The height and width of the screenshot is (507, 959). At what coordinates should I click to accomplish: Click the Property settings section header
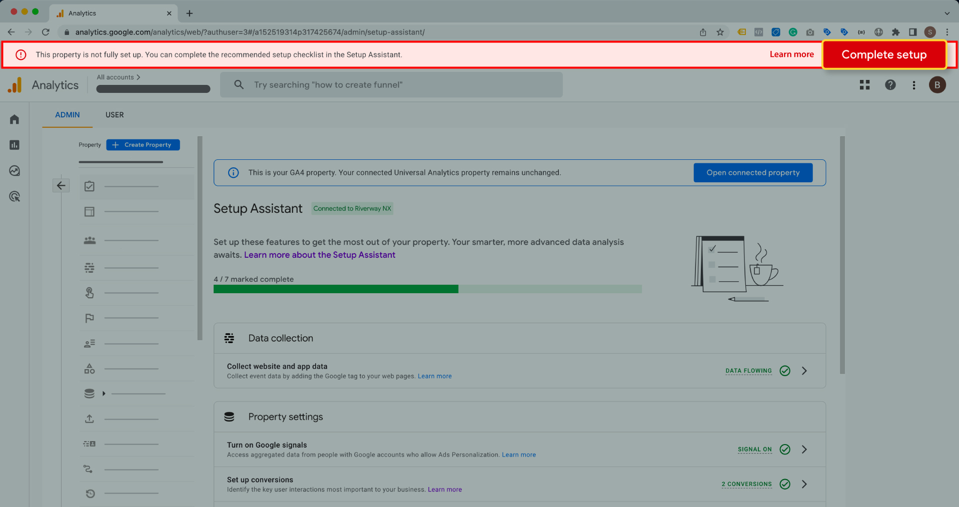(519, 417)
